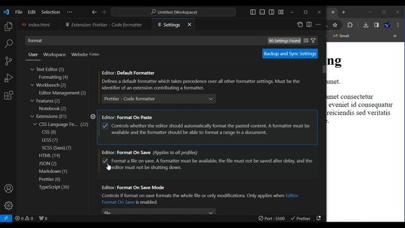
Task: Open the Search view in activity bar
Action: click(x=8, y=44)
